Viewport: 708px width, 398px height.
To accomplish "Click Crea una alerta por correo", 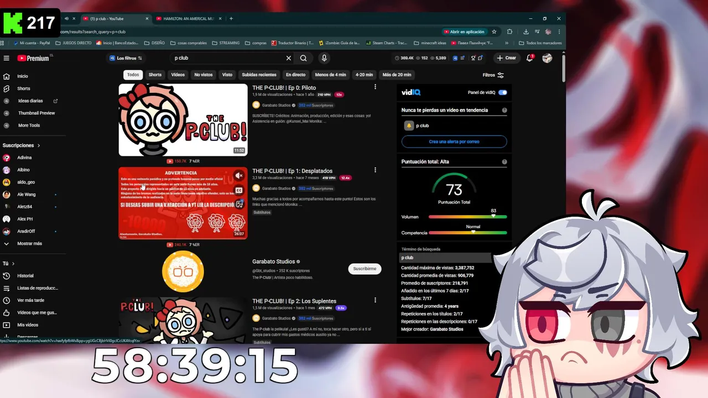I will click(454, 142).
